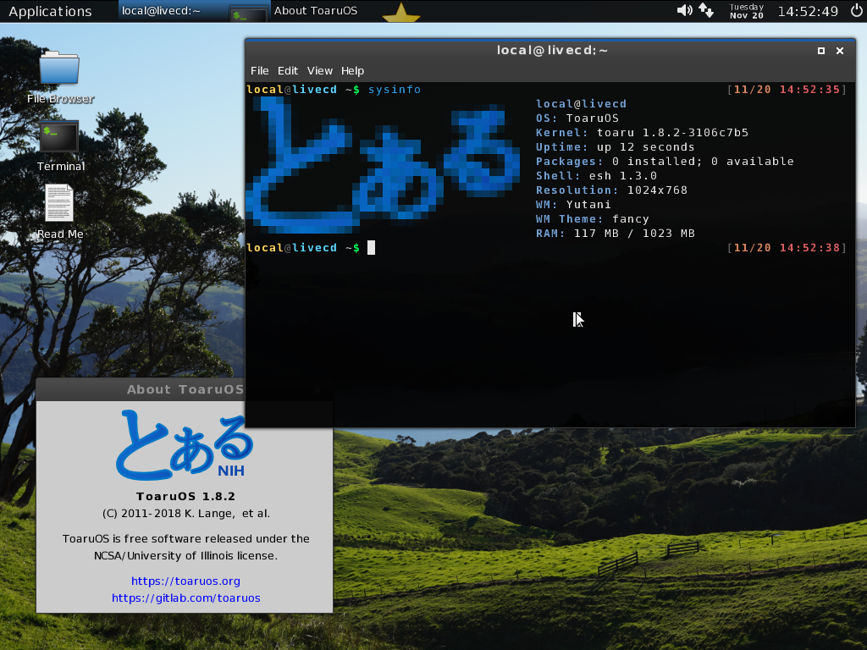
Task: Open the terminal View menu
Action: click(x=319, y=71)
